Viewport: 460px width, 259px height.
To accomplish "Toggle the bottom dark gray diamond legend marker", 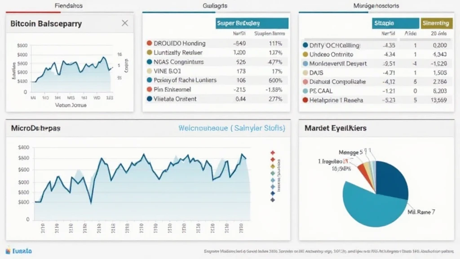I will coord(272,200).
